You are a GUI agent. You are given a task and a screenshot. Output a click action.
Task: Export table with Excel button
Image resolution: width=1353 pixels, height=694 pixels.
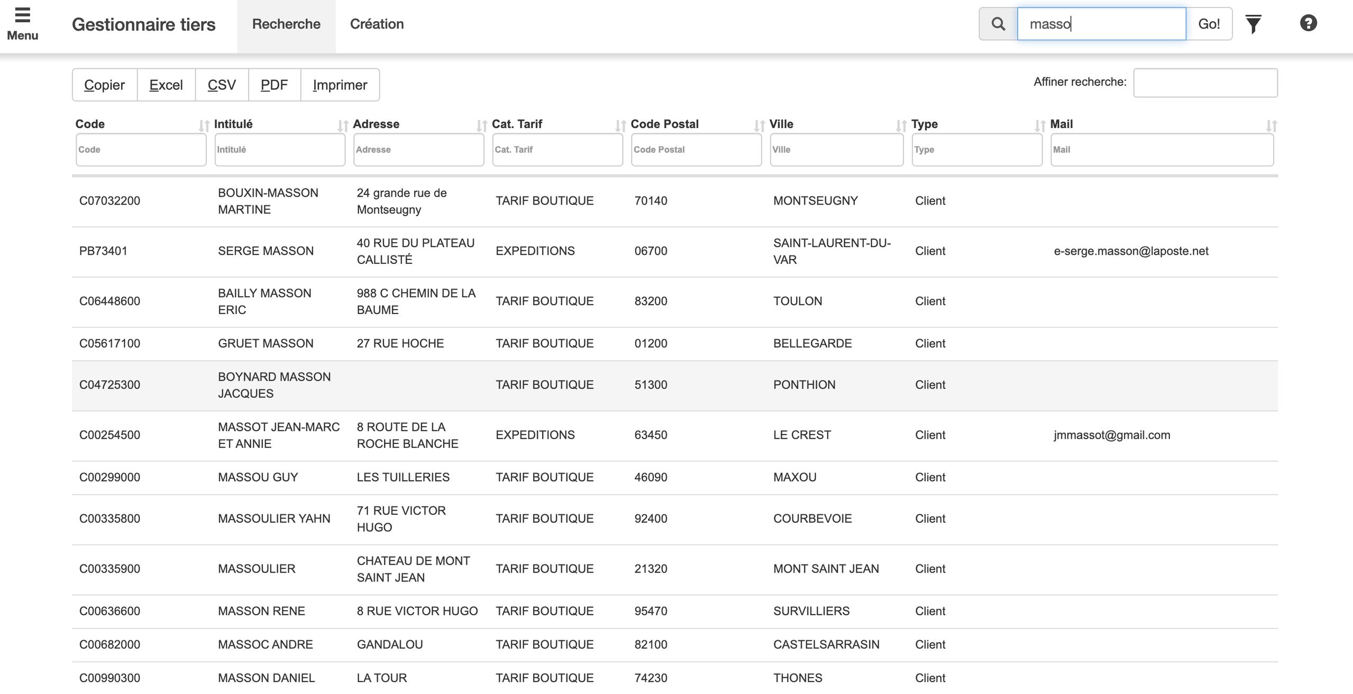(166, 85)
